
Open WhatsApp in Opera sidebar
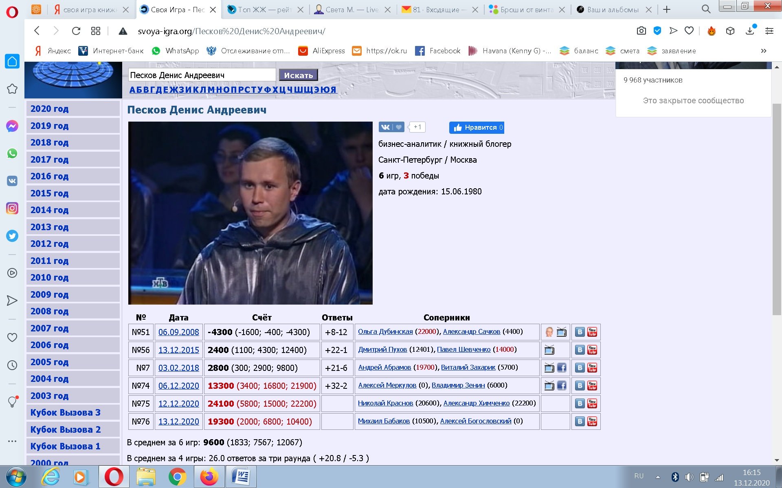[x=12, y=154]
